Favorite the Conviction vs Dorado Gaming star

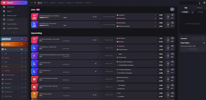pyautogui.click(x=36, y=46)
